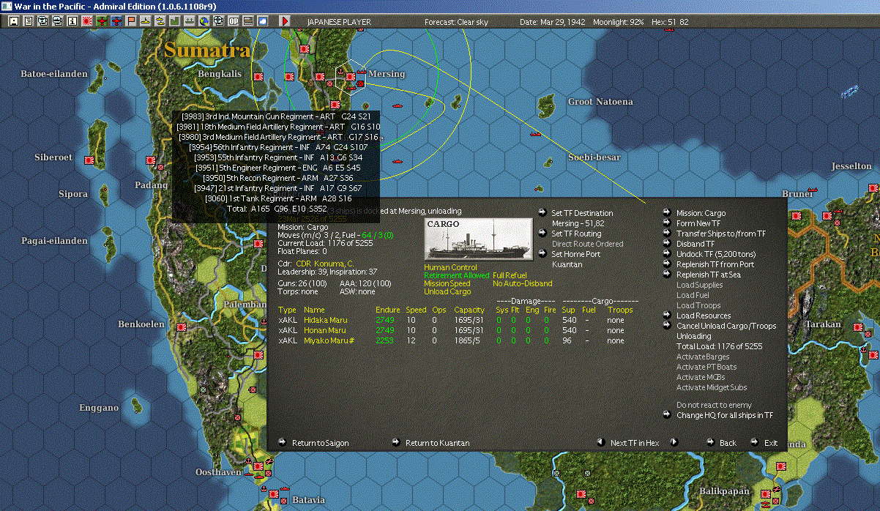Choose Replenish TF from Port
The width and height of the screenshot is (880, 511).
click(715, 264)
